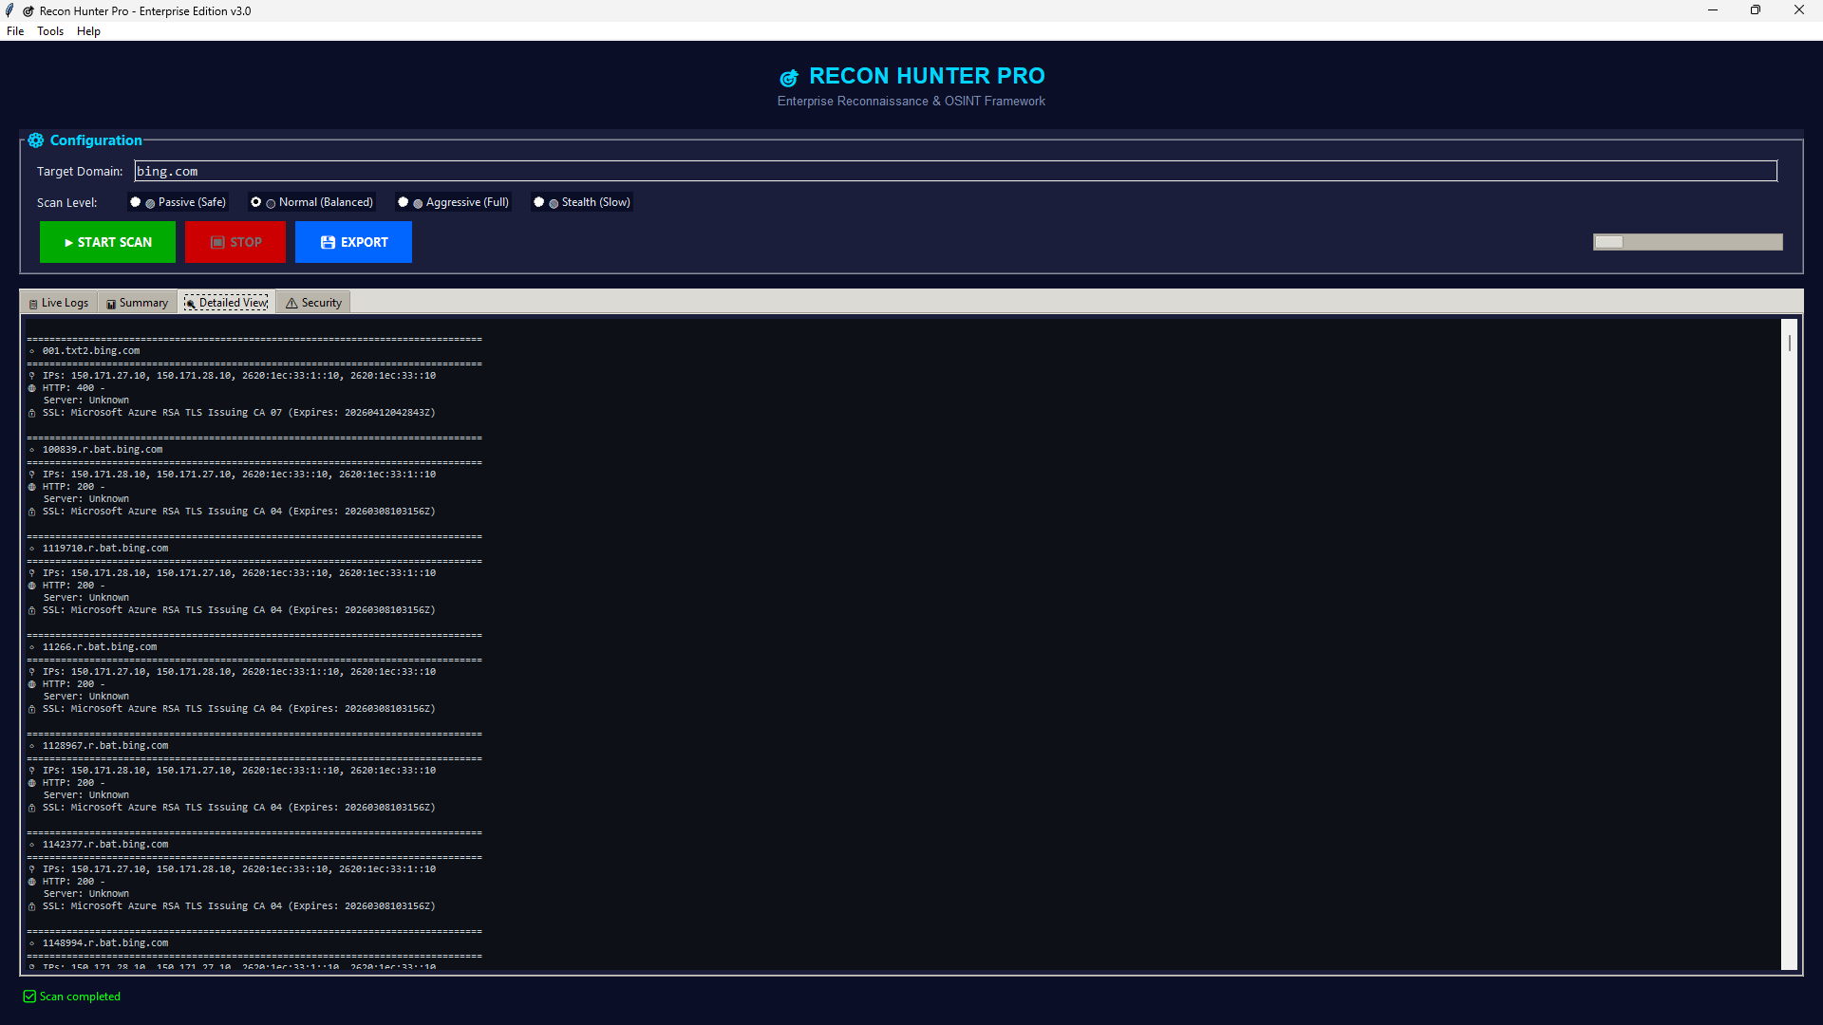This screenshot has width=1823, height=1025.
Task: Select the Passive (Safe) scan level
Action: (136, 202)
